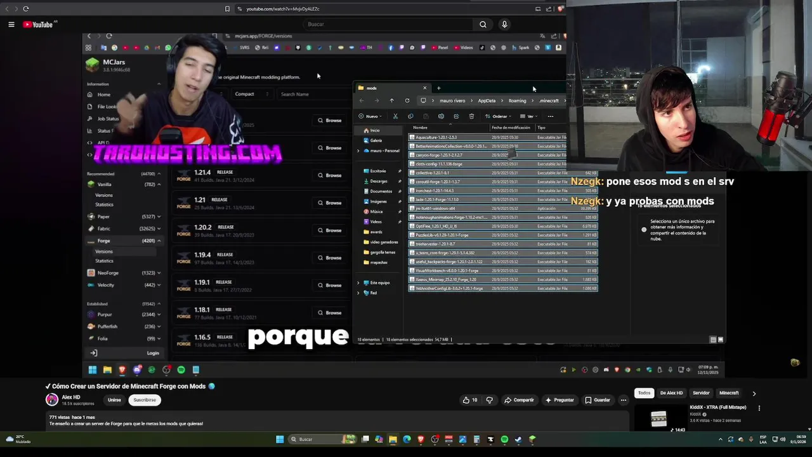Click the Delete trash icon in Explorer
Viewport: 812px width, 457px height.
click(x=471, y=116)
